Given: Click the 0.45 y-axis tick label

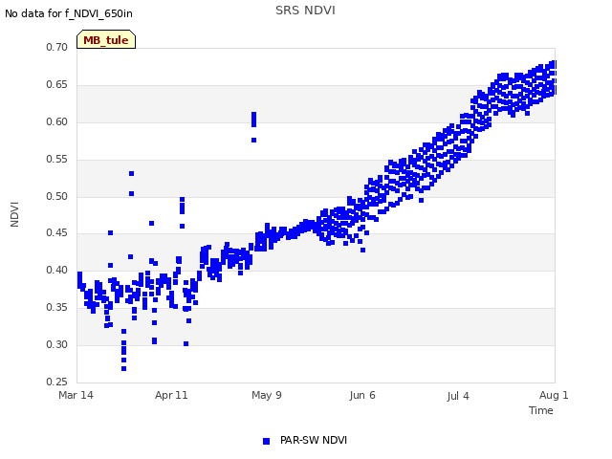Looking at the screenshot, I should (57, 233).
